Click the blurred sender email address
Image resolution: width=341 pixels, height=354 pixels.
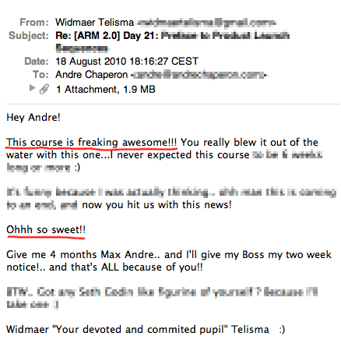click(x=206, y=23)
